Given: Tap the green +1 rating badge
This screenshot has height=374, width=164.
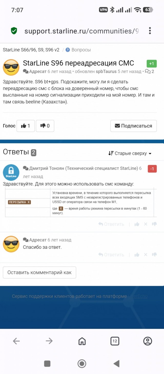Looking at the screenshot, I should pyautogui.click(x=151, y=64).
